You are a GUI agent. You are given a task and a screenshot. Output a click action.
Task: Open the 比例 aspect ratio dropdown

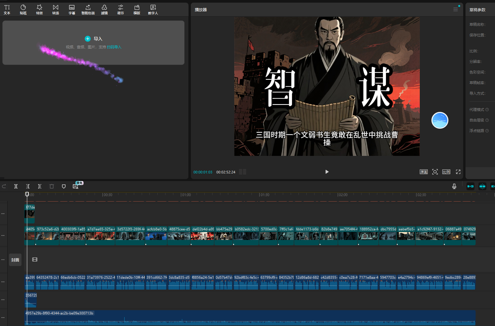446,172
